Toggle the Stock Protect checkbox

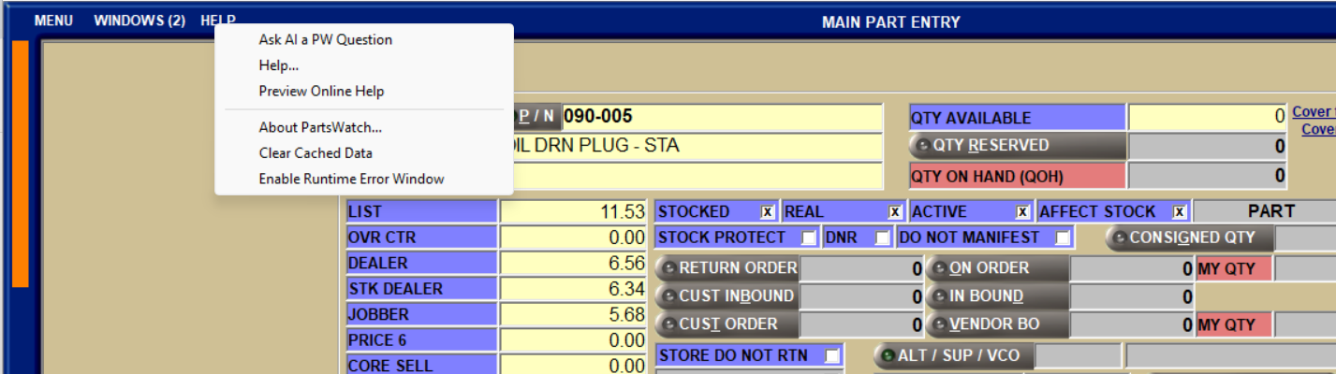808,238
